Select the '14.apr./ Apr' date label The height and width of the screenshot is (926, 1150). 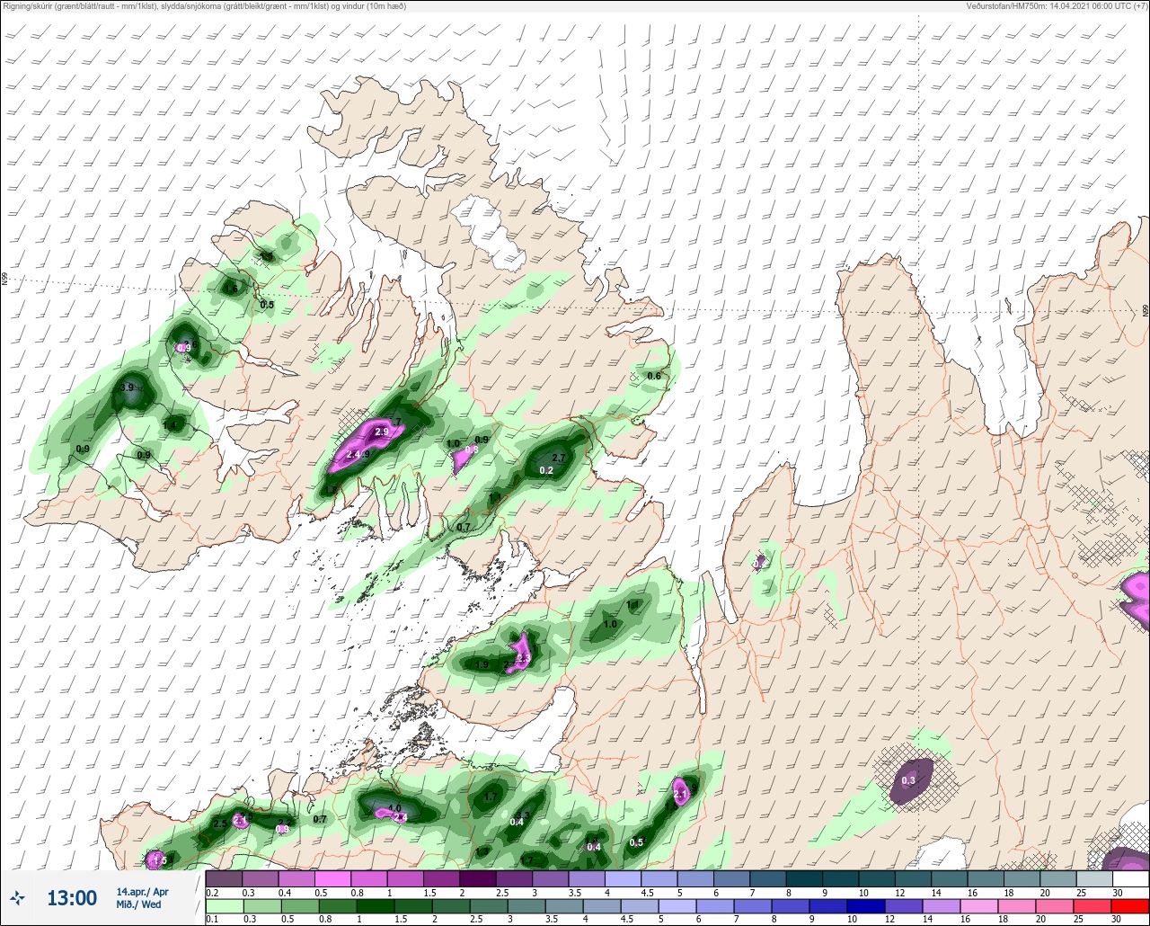coord(142,891)
